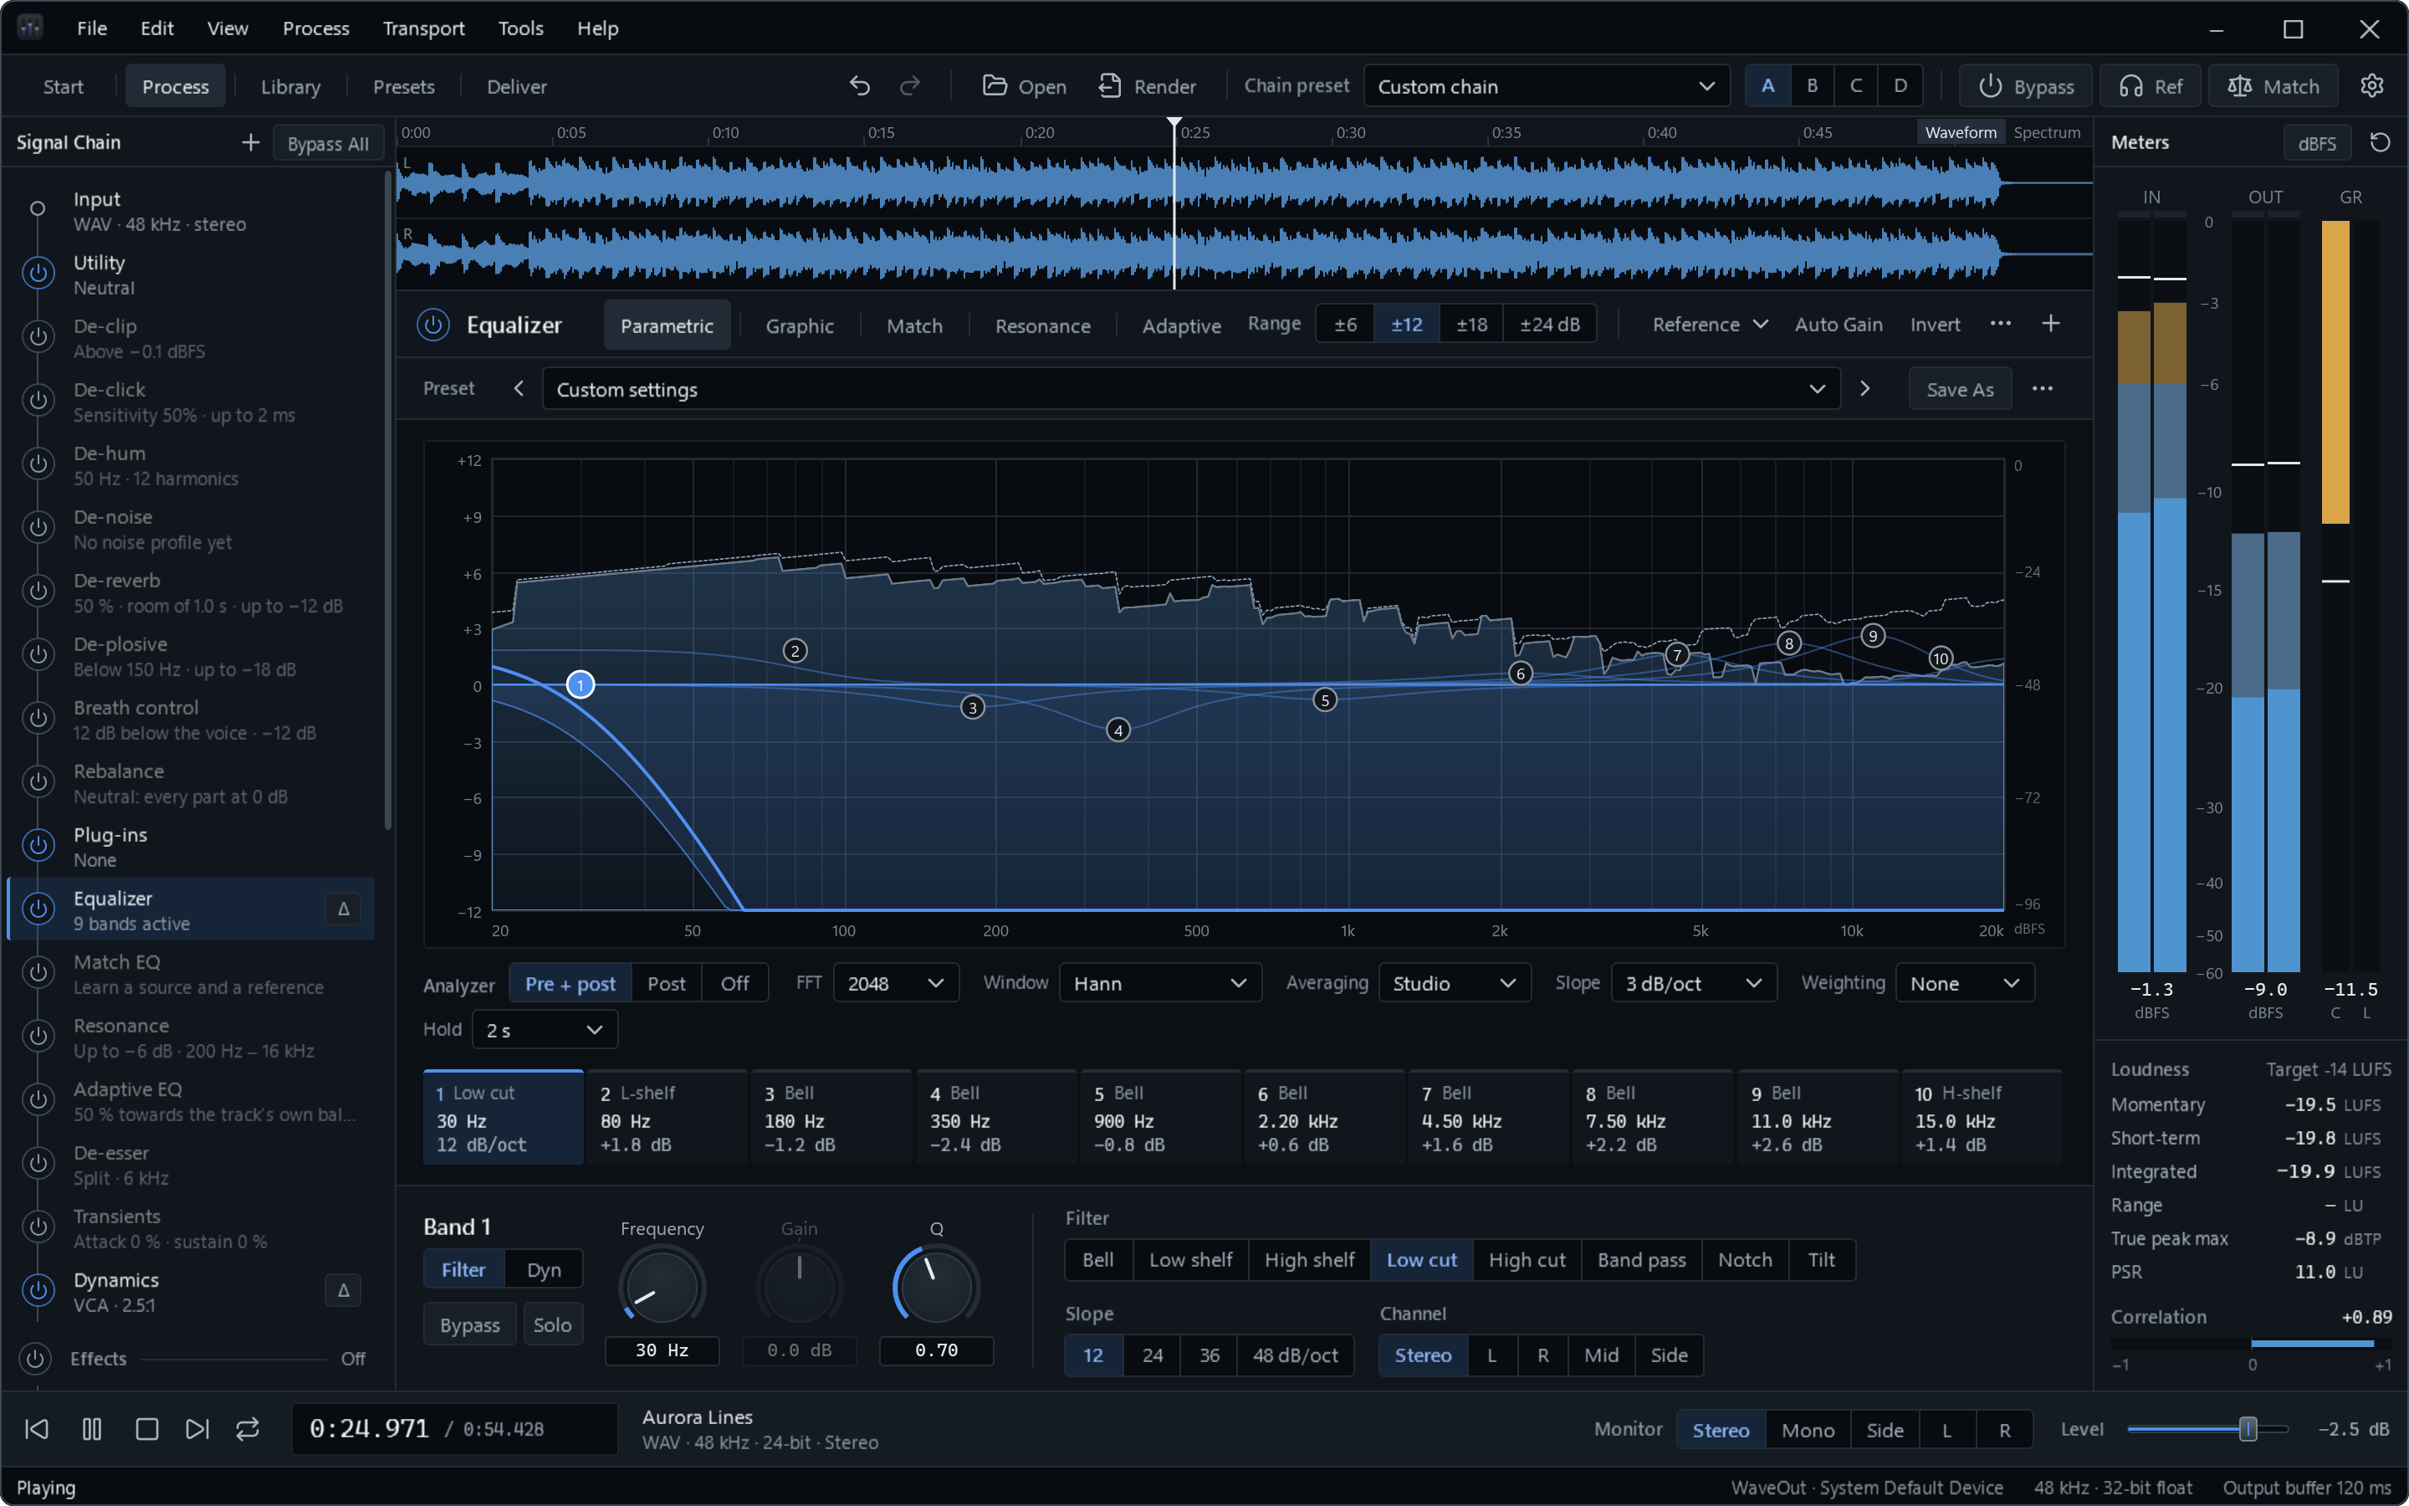The height and width of the screenshot is (1506, 2409).
Task: Add a module with Signal Chain plus
Action: (x=250, y=142)
